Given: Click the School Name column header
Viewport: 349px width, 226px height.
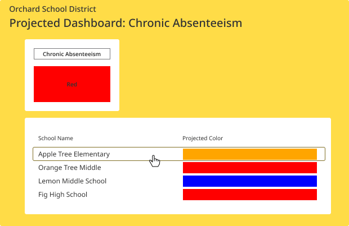Looking at the screenshot, I should click(56, 138).
